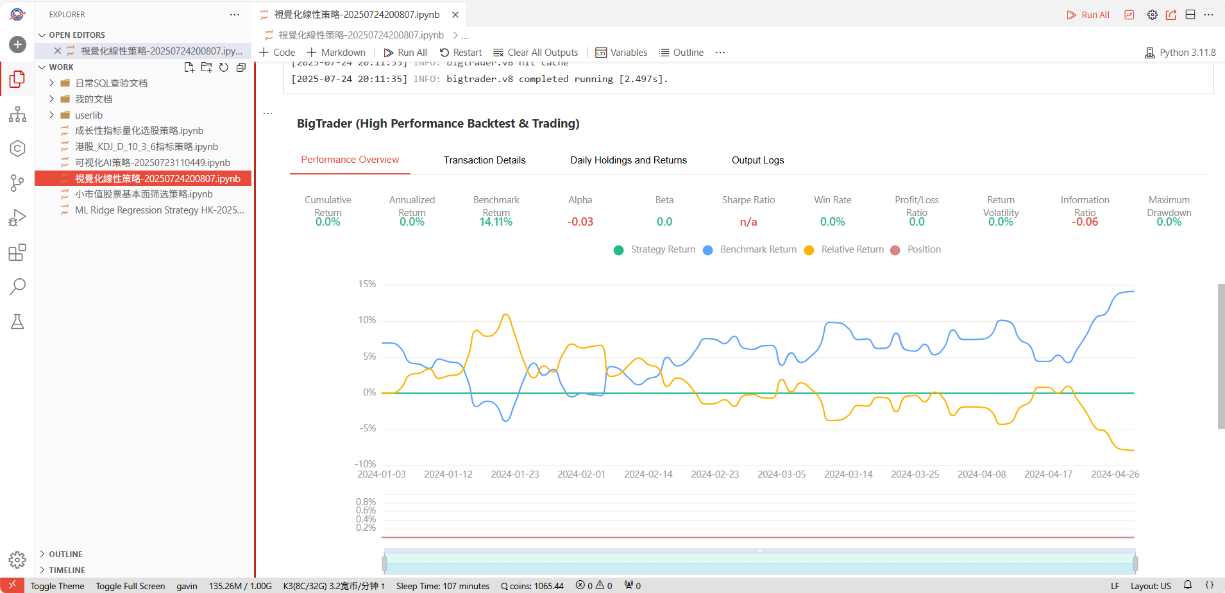Image resolution: width=1225 pixels, height=593 pixels.
Task: Click Run All in notebook toolbar
Action: click(405, 53)
